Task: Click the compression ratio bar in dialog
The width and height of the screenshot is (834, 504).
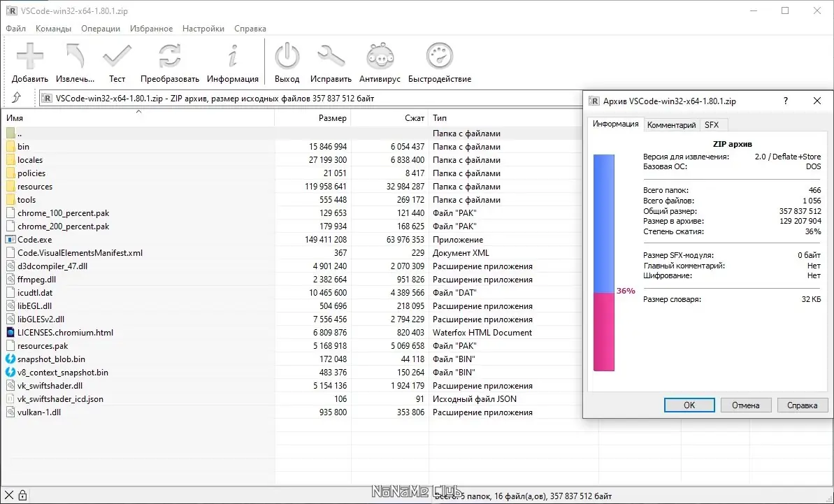Action: [604, 263]
